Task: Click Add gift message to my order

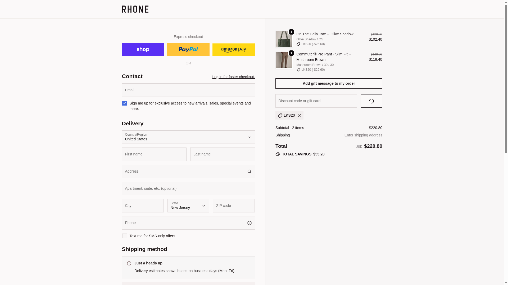Action: click(x=329, y=83)
